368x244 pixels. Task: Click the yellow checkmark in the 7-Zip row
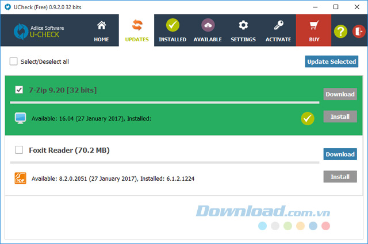(x=308, y=118)
